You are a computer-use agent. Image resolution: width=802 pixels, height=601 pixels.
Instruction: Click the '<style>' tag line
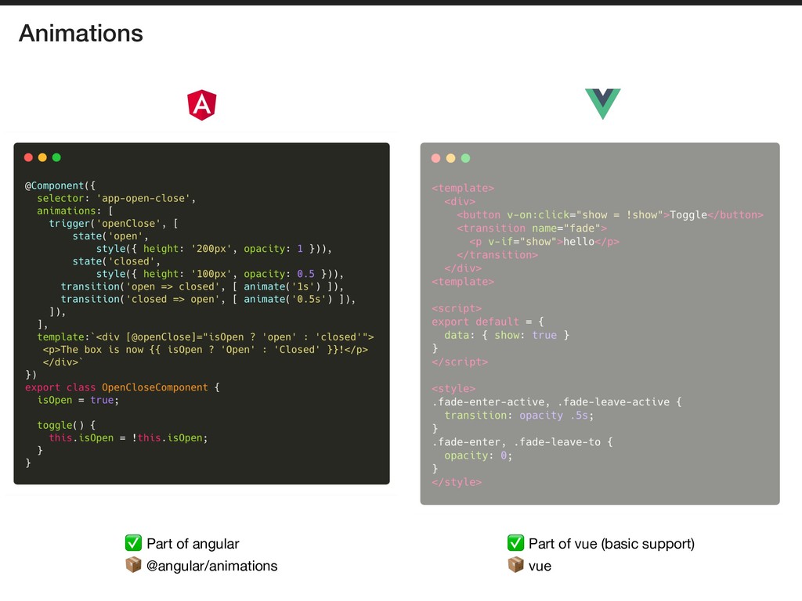pos(453,388)
